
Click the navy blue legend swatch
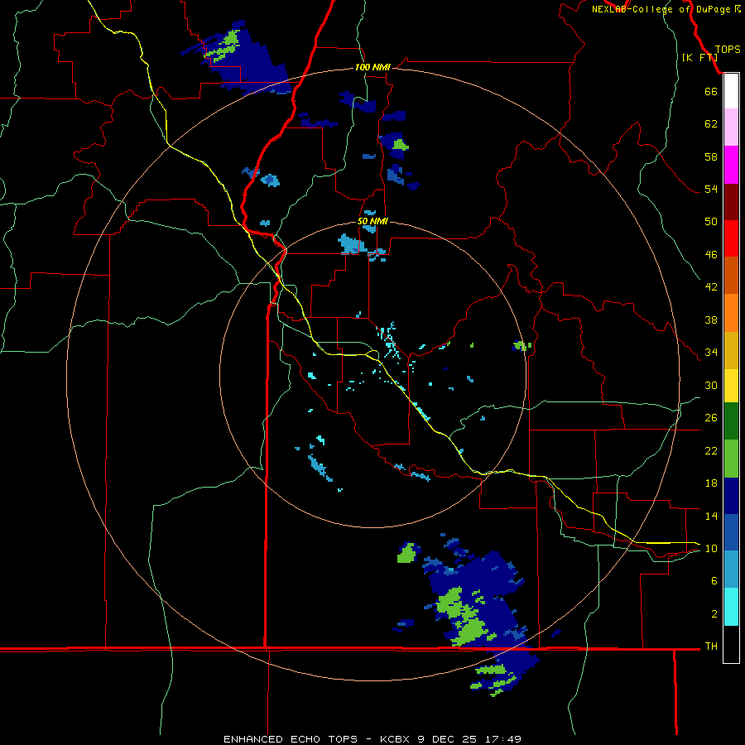pos(731,496)
